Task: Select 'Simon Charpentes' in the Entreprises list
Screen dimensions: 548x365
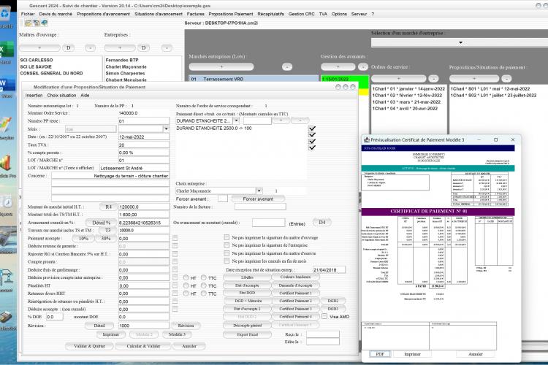Action: 125,73
